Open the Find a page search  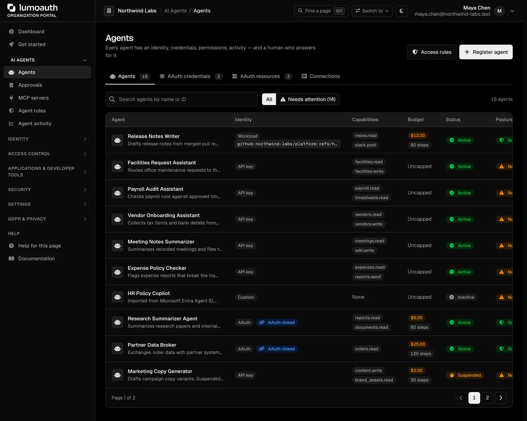(321, 11)
